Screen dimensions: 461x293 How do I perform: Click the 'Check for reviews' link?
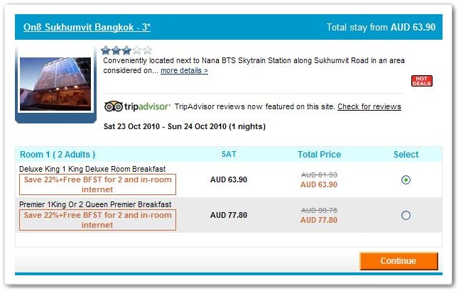[x=369, y=106]
